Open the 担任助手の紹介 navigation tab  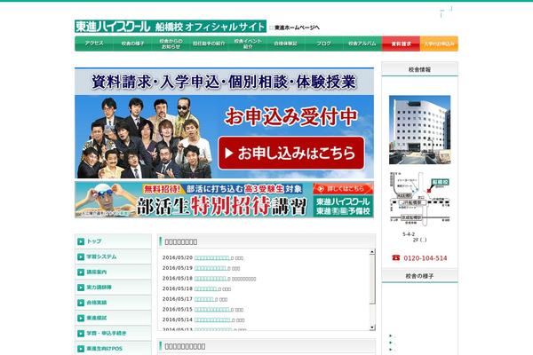209,43
